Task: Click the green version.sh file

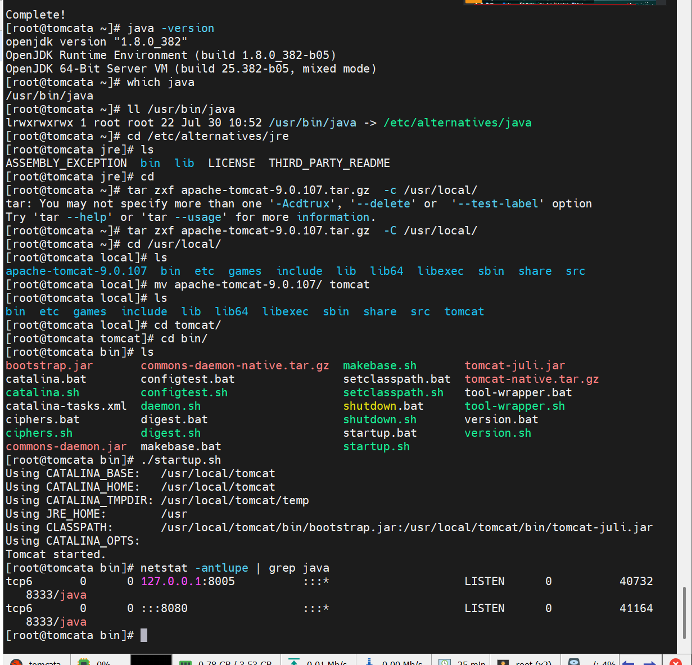Action: (x=498, y=433)
